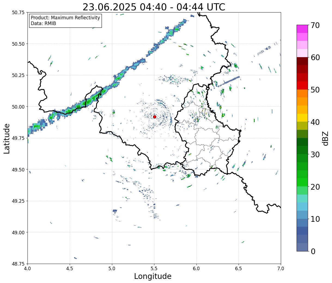This screenshot has width=332, height=283.
Task: Click the 30 tick on colorbar
Action: pyautogui.click(x=315, y=154)
